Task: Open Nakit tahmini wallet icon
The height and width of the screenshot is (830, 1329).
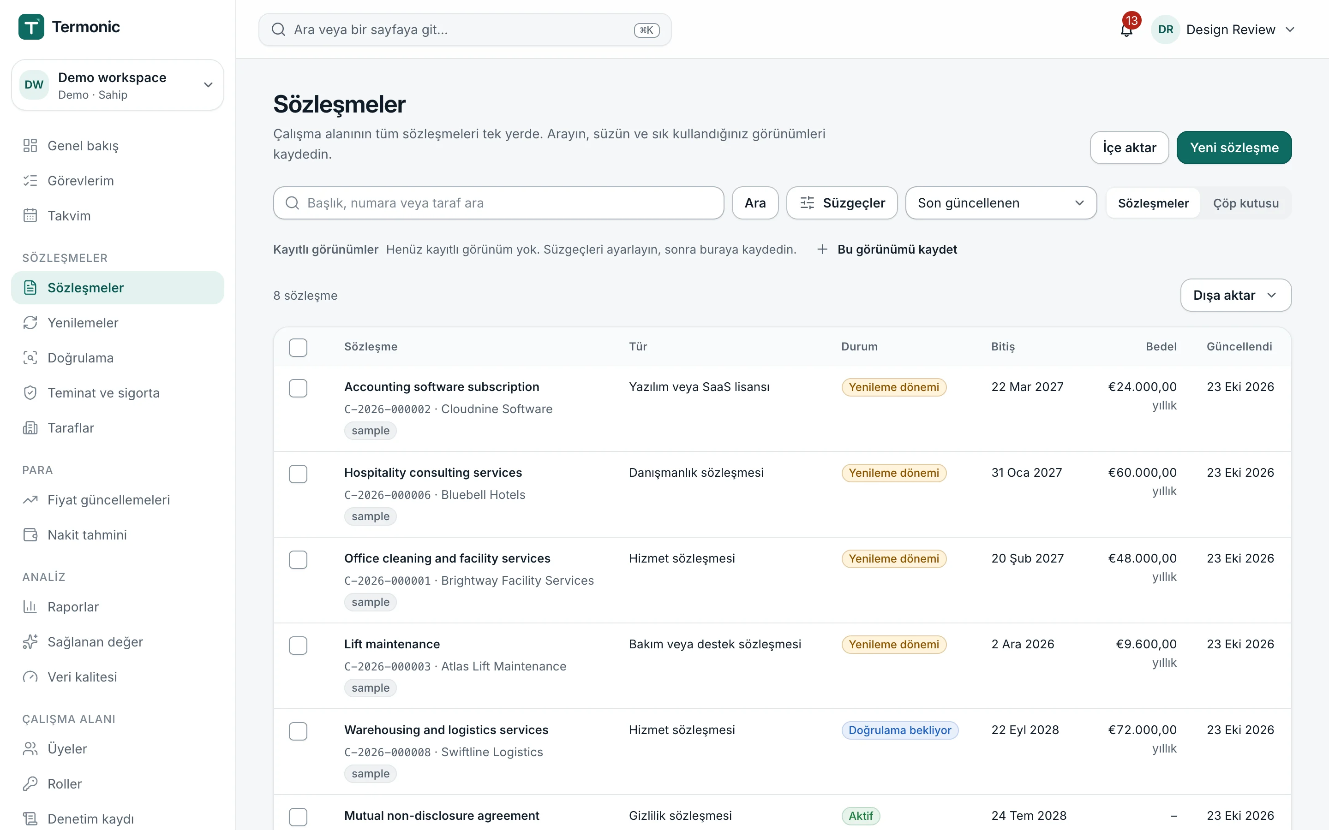Action: (x=30, y=535)
